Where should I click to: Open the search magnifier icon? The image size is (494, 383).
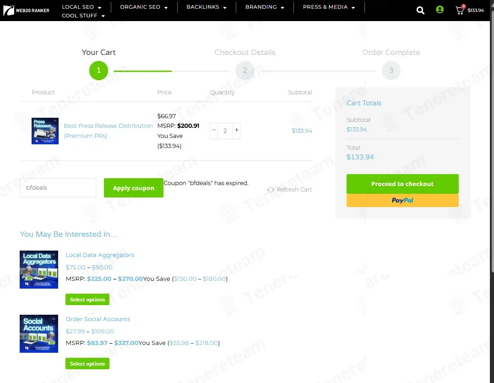420,11
